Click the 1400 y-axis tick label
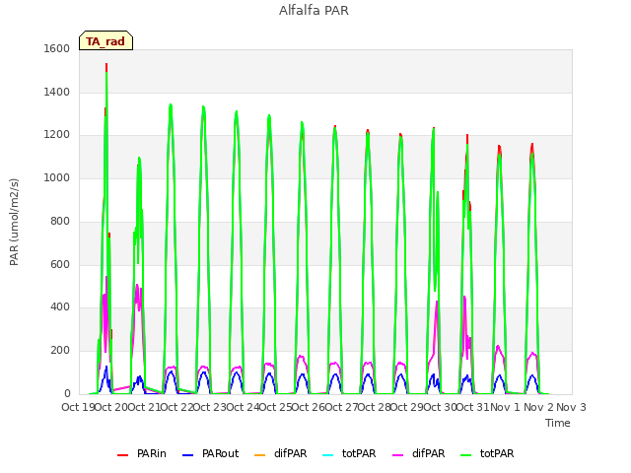631x473 pixels. click(57, 92)
